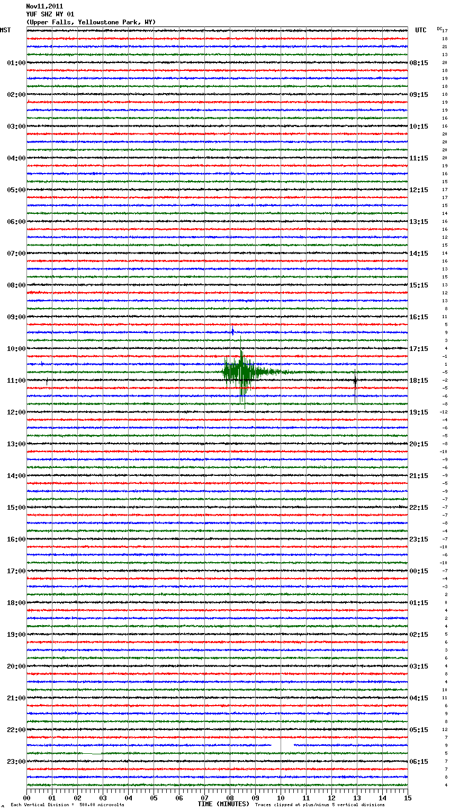Select the 05:00 MST row label
The image size is (450, 812).
(x=16, y=190)
